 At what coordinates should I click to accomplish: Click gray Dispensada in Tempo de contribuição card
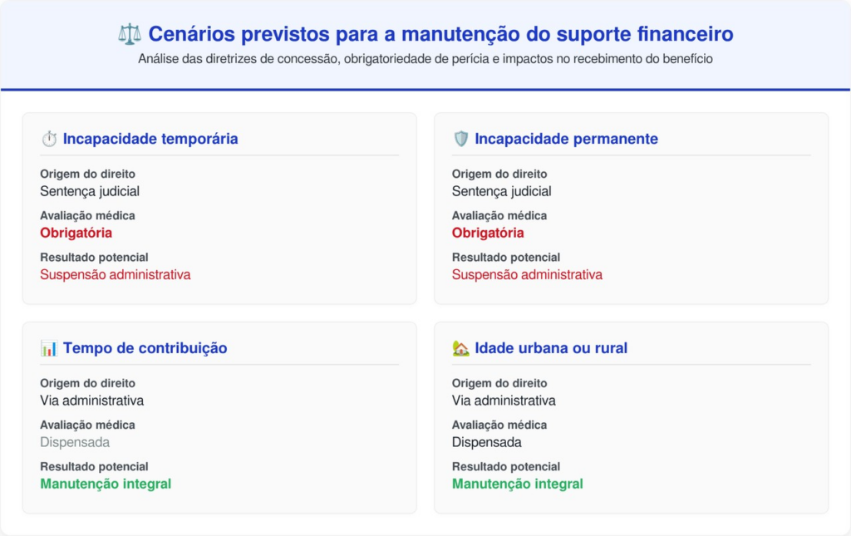tap(75, 442)
